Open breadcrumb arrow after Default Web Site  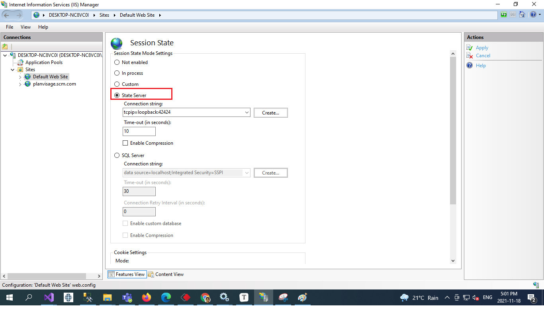pos(160,15)
